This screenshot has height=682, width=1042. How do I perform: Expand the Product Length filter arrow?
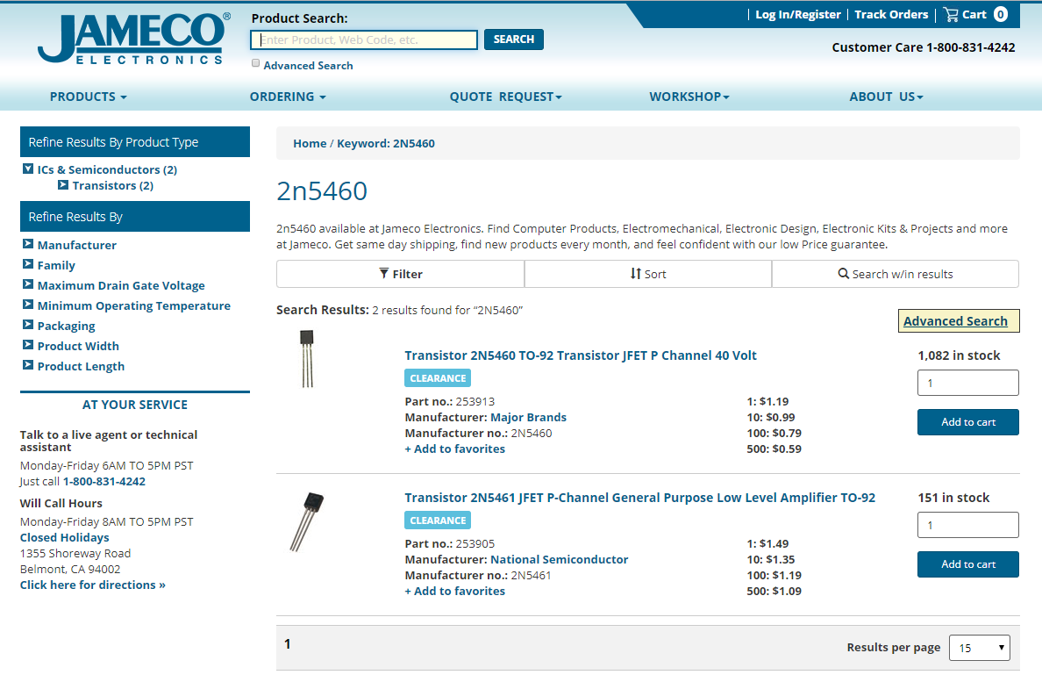click(x=28, y=365)
